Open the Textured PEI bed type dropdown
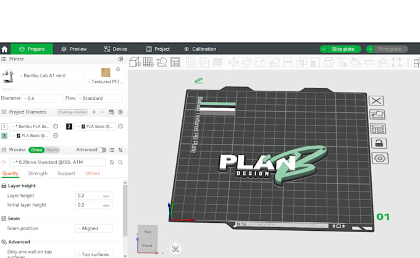 tap(106, 81)
